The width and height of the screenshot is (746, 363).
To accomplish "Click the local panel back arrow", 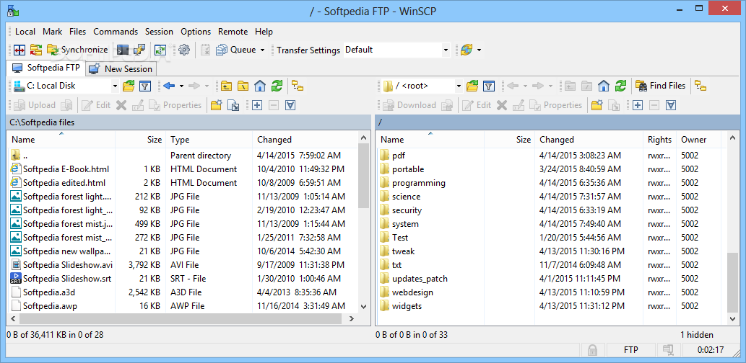I will pyautogui.click(x=169, y=86).
